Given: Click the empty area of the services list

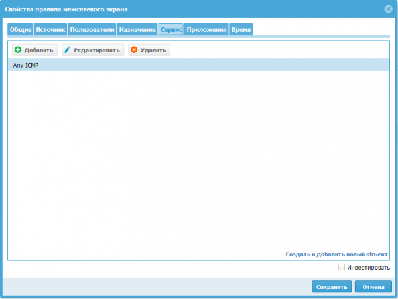Looking at the screenshot, I should click(x=199, y=159).
